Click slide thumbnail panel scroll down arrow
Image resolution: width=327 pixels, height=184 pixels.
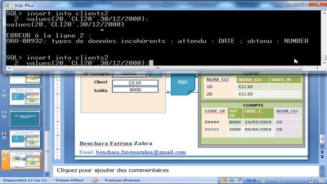[x=47, y=174]
